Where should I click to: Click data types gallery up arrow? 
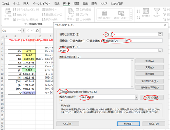(x=131, y=11)
